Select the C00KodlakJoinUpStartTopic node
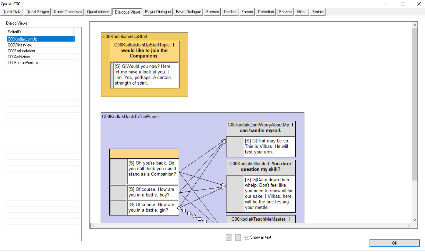425x252 pixels. 144,51
